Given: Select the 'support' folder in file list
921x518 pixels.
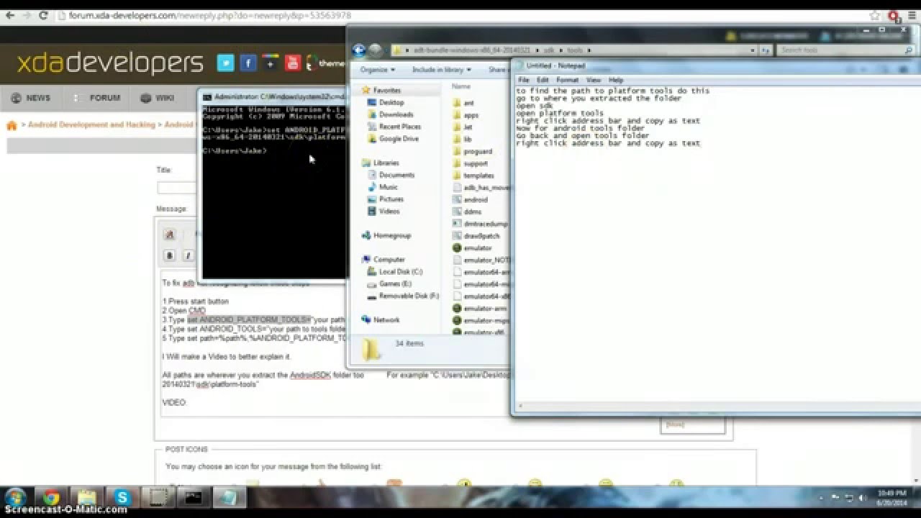Looking at the screenshot, I should tap(470, 164).
